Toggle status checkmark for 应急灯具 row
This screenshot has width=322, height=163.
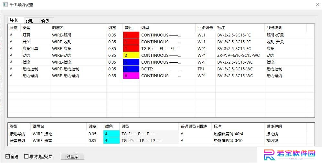coord(11,49)
